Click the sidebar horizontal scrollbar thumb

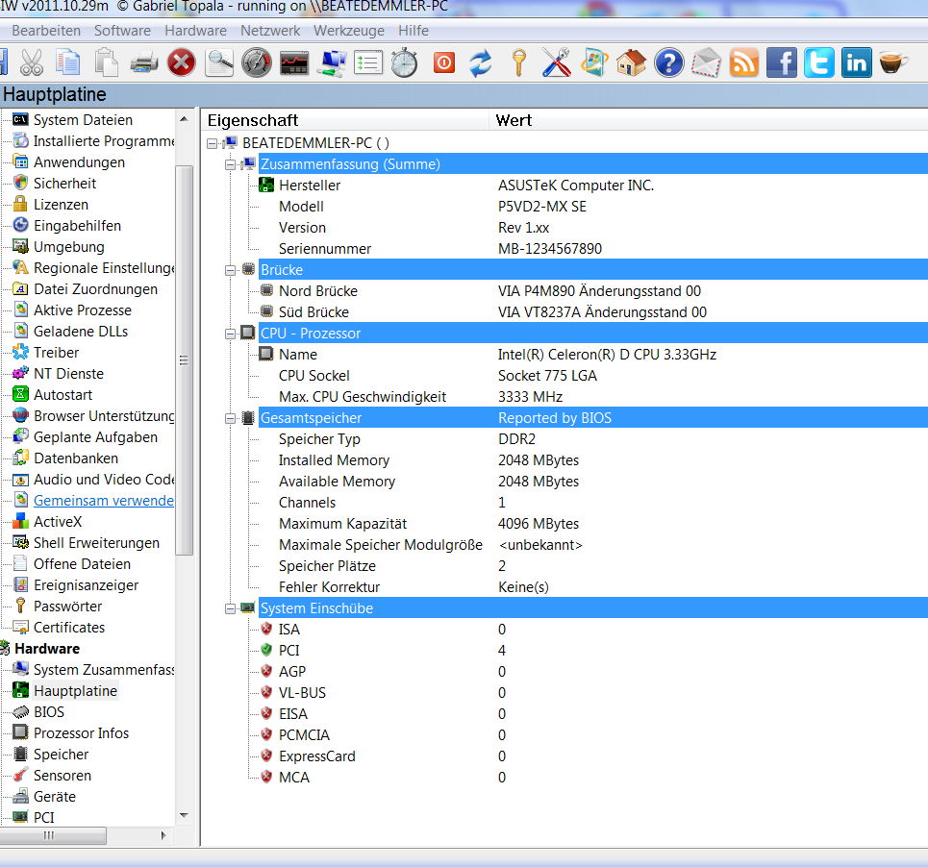point(52,835)
